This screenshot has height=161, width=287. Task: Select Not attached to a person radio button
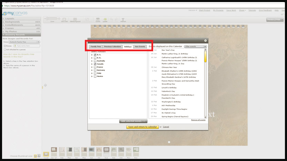[5, 50]
